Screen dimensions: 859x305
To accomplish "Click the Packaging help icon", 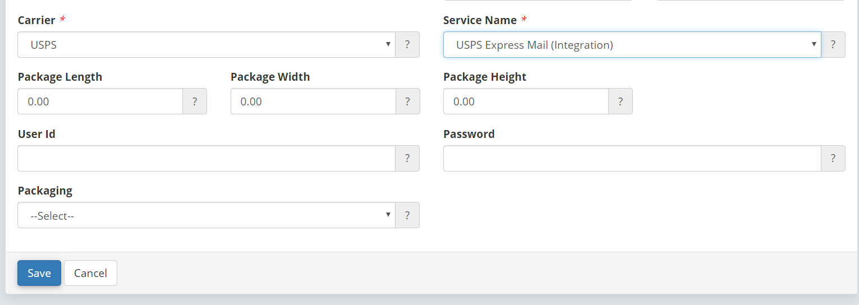I will click(407, 215).
